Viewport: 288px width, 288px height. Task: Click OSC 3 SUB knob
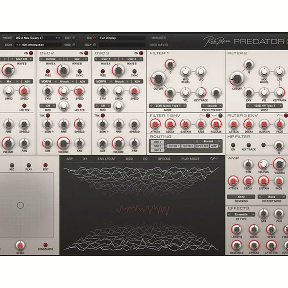coord(102,143)
